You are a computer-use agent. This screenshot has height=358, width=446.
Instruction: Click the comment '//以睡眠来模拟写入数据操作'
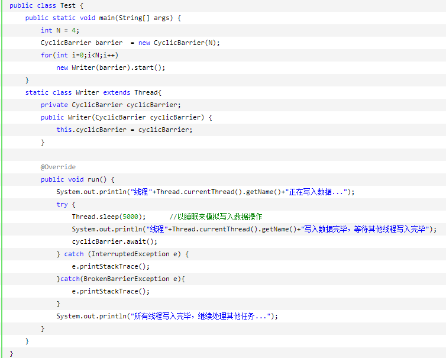(x=216, y=217)
